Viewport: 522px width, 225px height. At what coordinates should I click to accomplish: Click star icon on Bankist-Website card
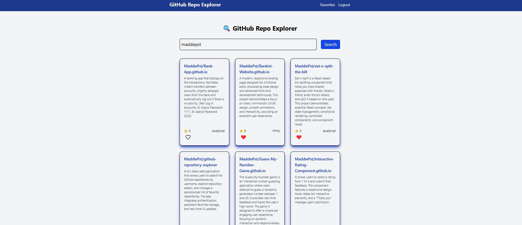click(241, 131)
